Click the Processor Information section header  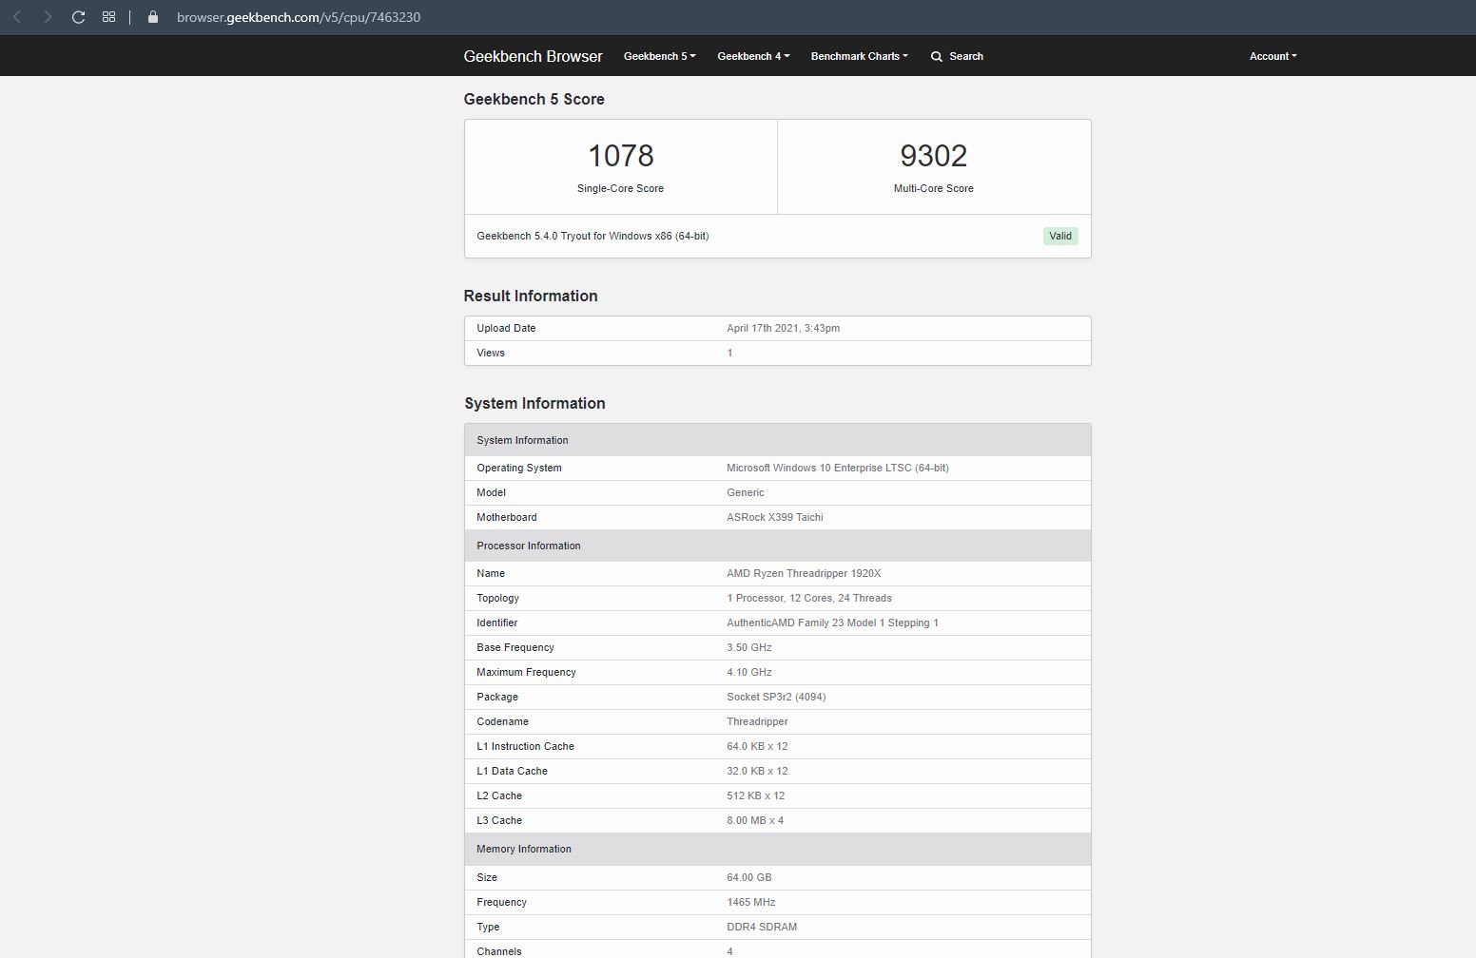pos(777,546)
